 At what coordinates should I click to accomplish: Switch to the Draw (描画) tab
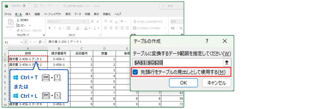(x=37, y=14)
